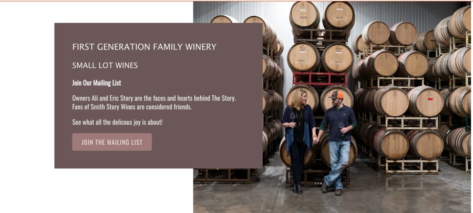Click the line about Smith Story Wines fans

point(132,107)
